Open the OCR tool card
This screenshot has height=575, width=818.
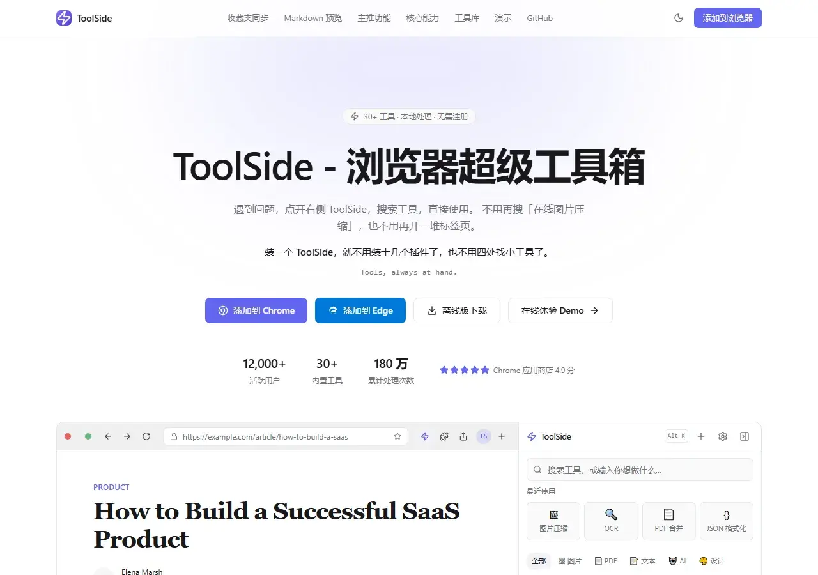[x=611, y=521]
